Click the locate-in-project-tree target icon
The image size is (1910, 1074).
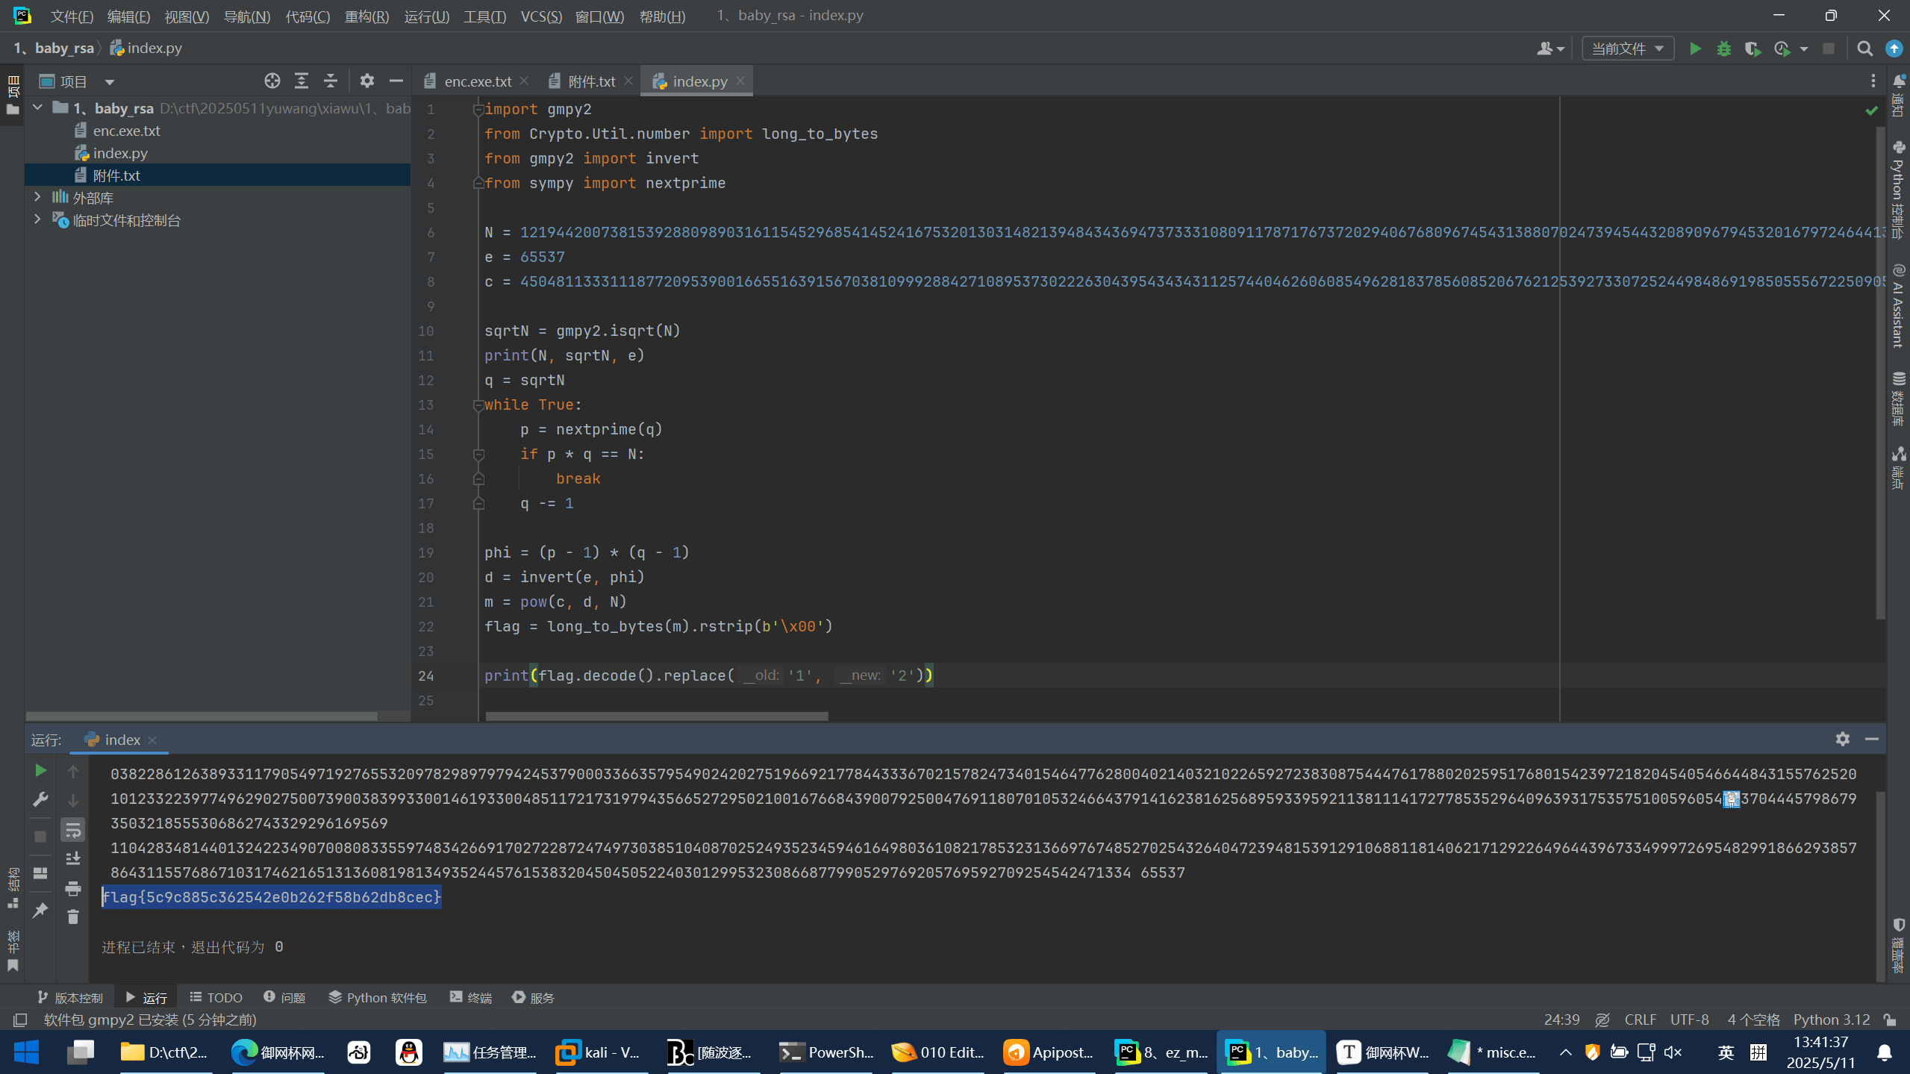(272, 81)
